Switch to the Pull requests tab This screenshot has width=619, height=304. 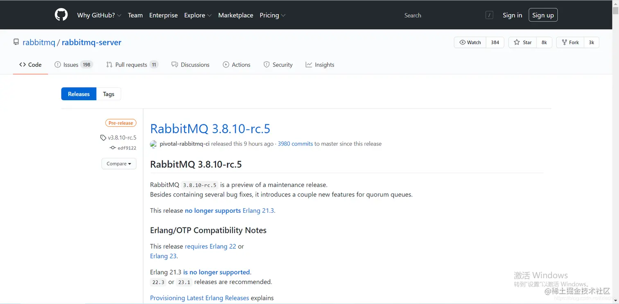pyautogui.click(x=132, y=65)
